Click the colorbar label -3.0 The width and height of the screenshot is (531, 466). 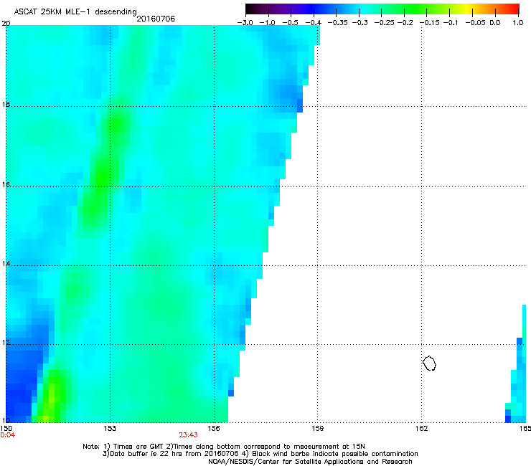click(245, 23)
